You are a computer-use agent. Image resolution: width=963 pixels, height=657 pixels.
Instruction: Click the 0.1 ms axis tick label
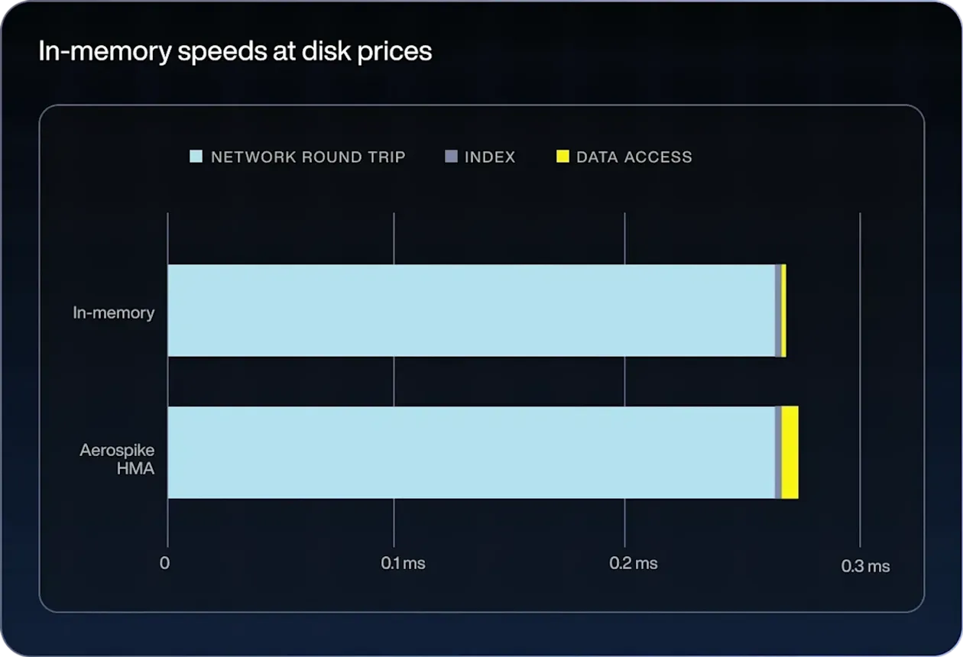[403, 564]
